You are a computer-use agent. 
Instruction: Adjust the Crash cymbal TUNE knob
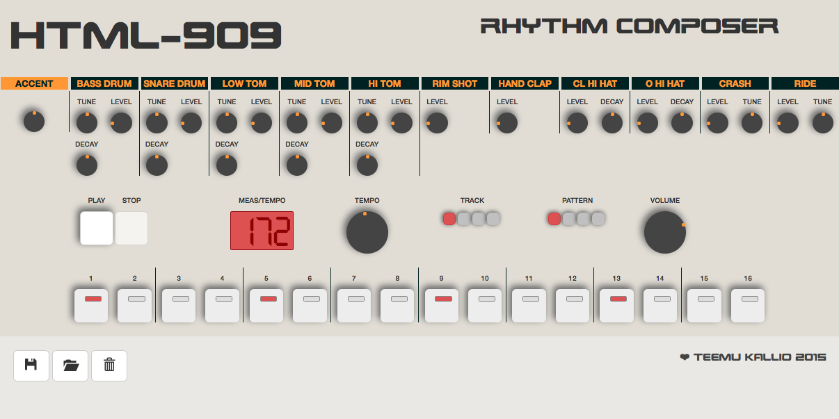tap(752, 122)
